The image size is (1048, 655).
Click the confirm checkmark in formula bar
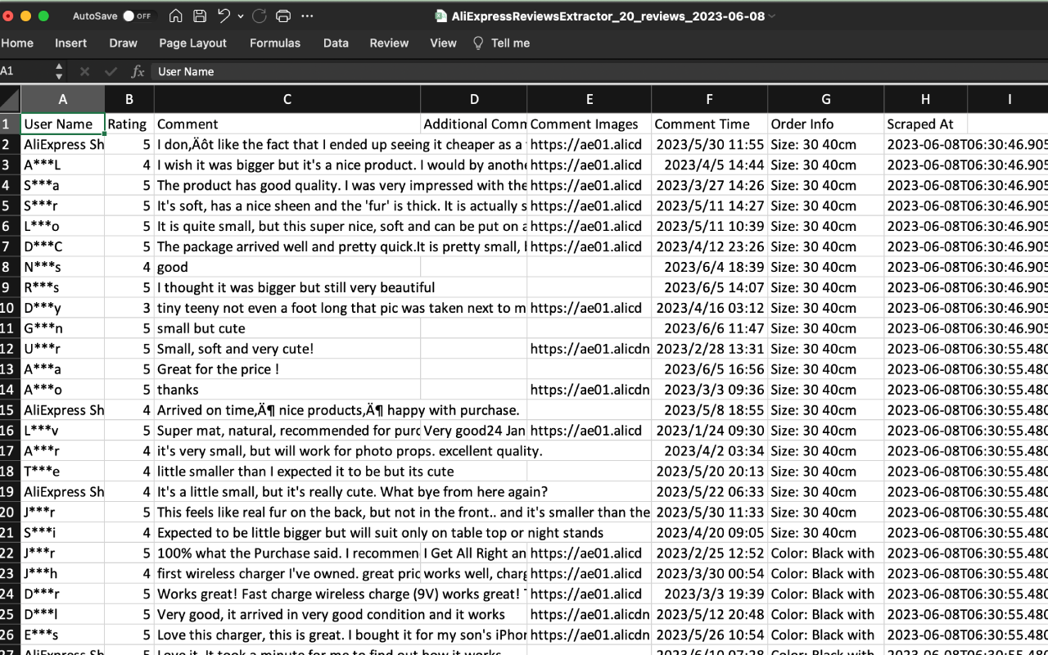pos(111,72)
